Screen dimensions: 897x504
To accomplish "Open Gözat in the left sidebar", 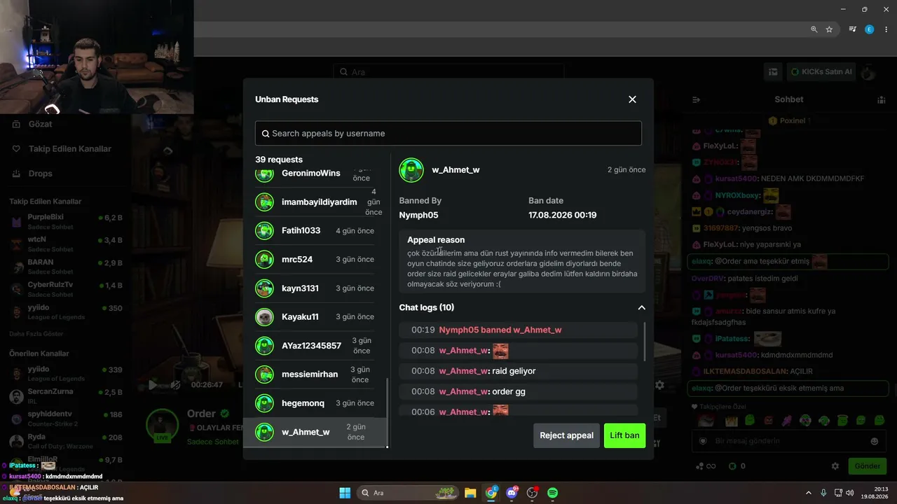I will pos(41,124).
